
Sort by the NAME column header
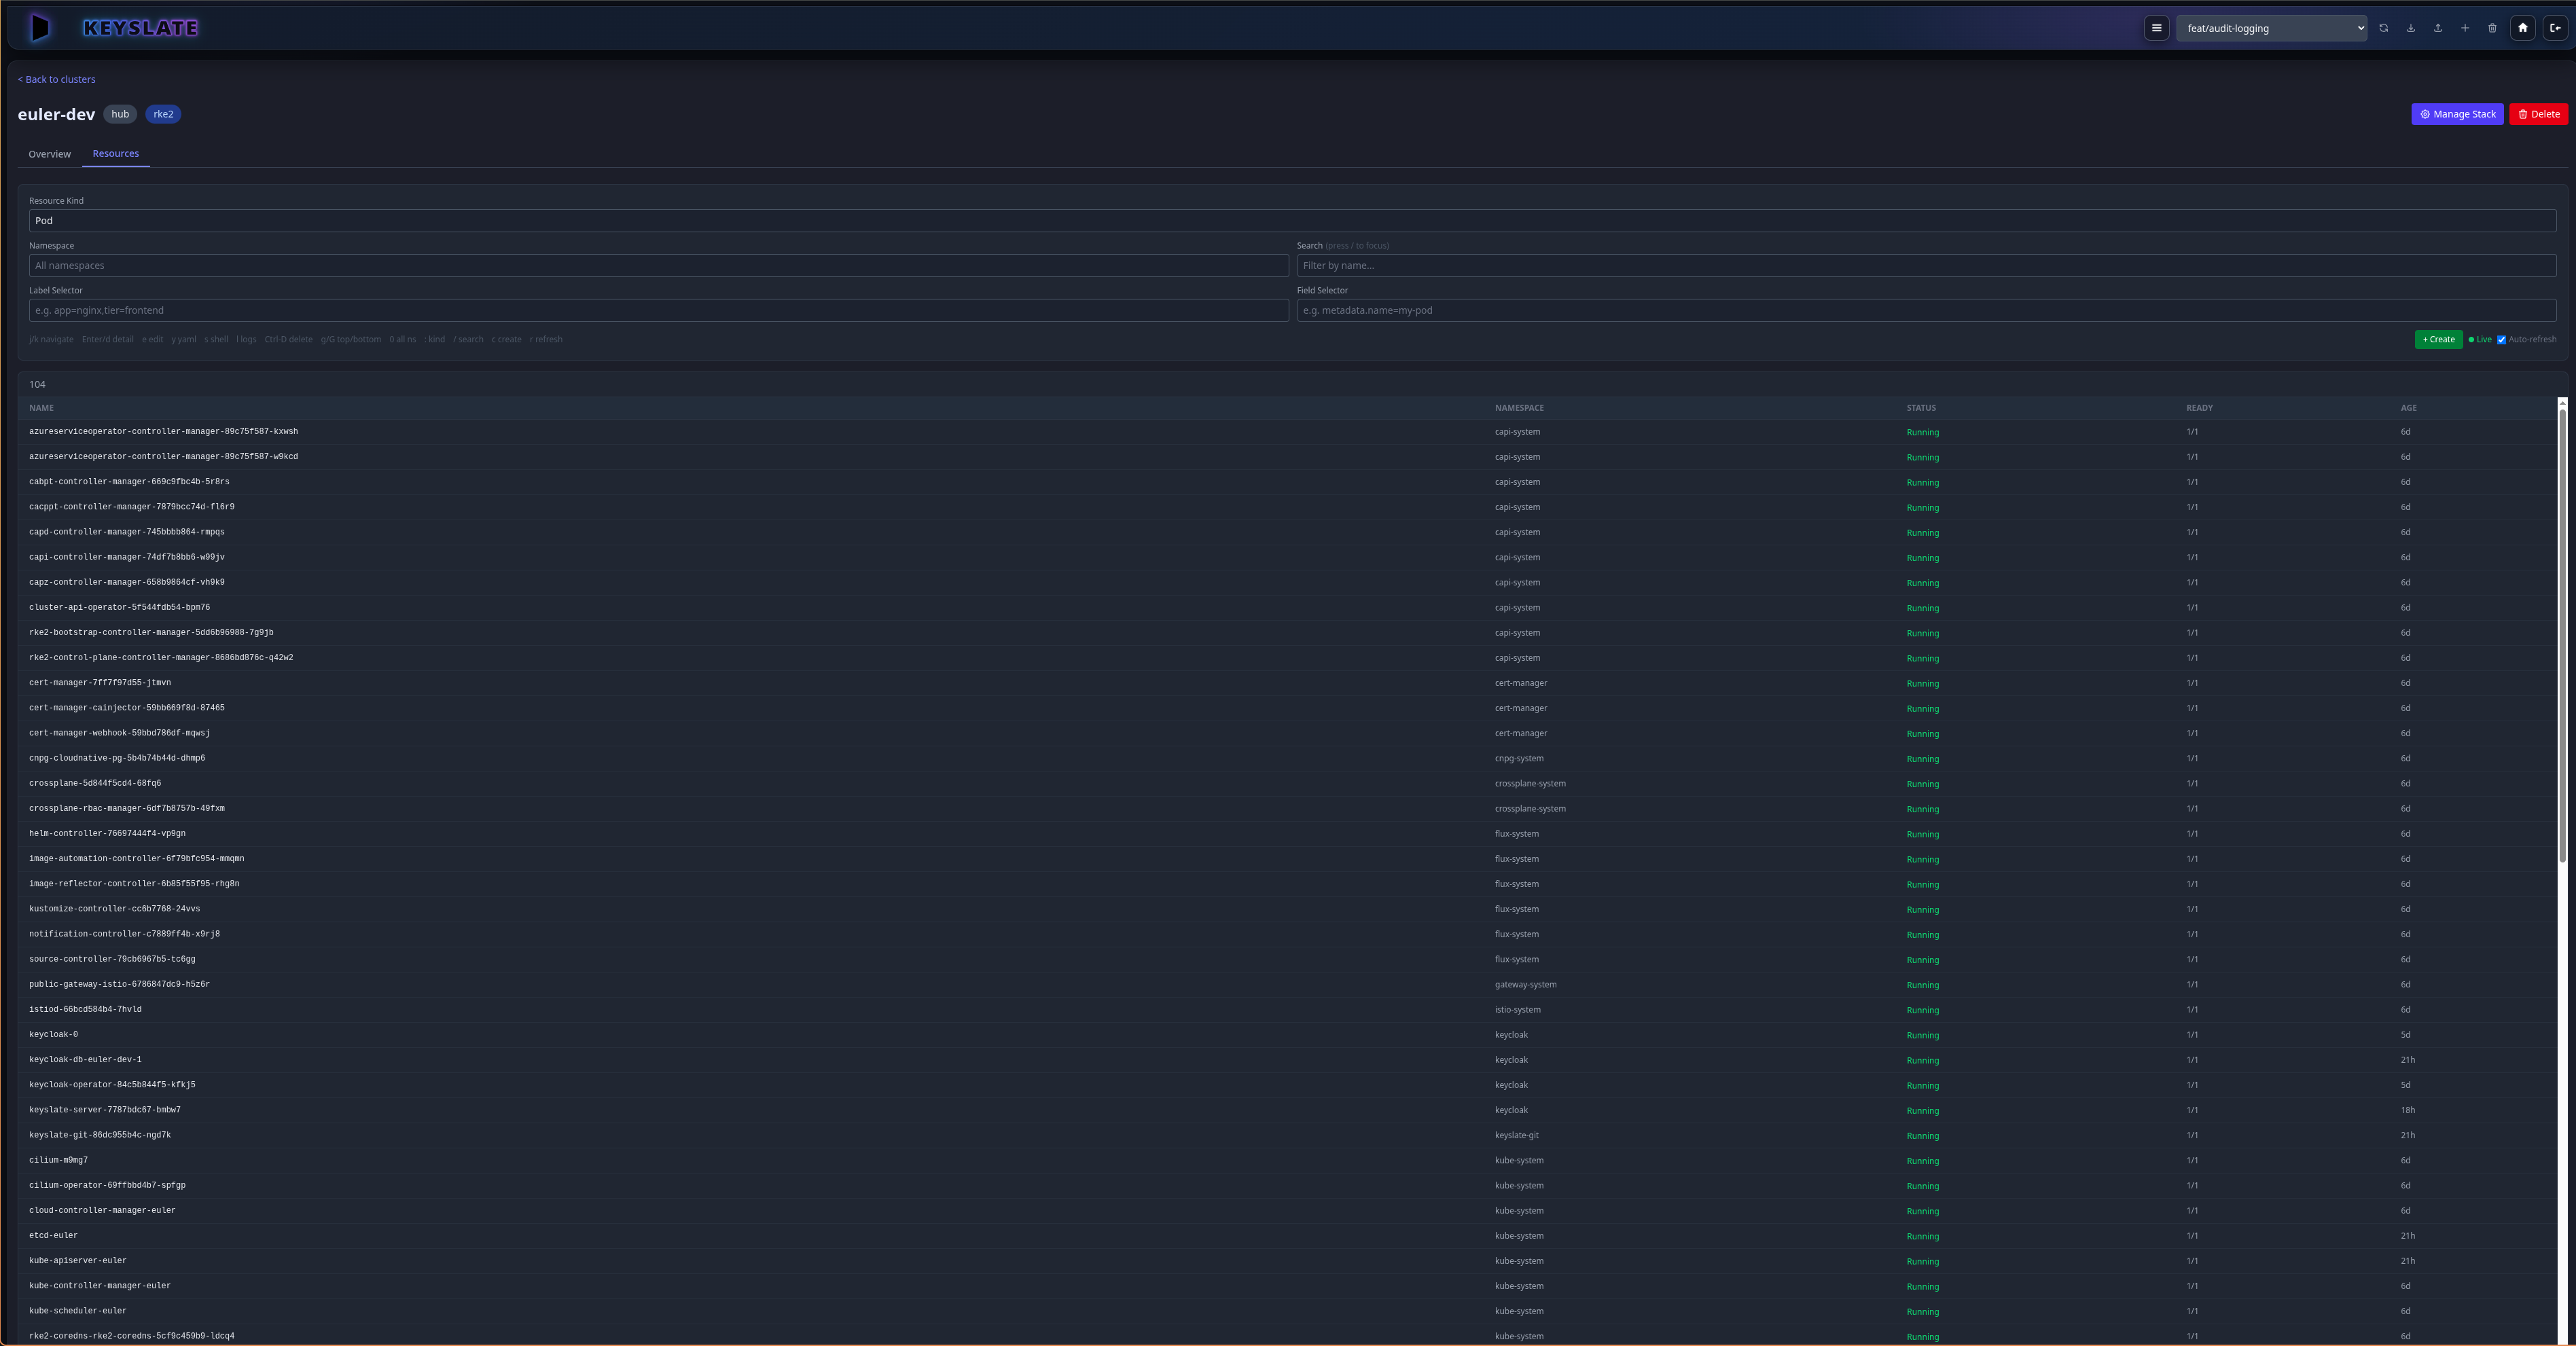click(x=41, y=408)
